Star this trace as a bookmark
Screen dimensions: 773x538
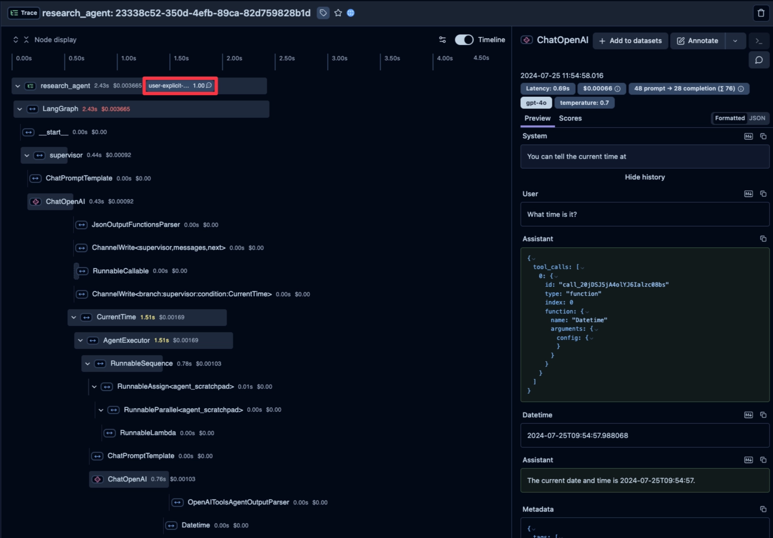(338, 13)
